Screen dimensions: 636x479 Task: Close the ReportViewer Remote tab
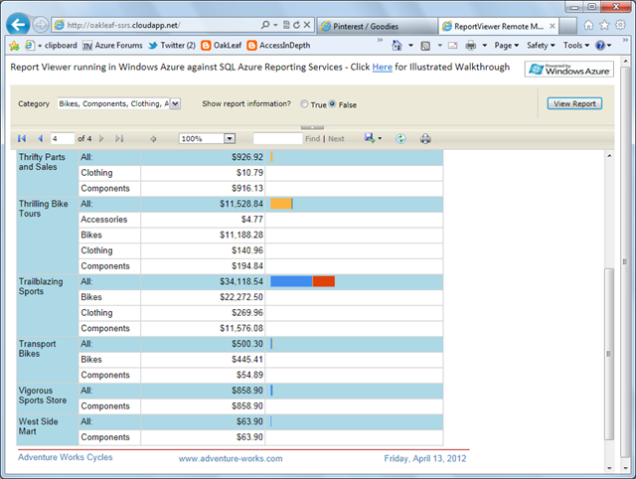click(x=553, y=26)
